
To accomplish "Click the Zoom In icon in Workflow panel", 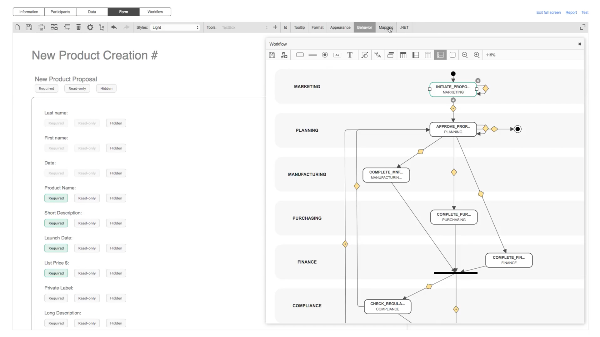I will [477, 55].
